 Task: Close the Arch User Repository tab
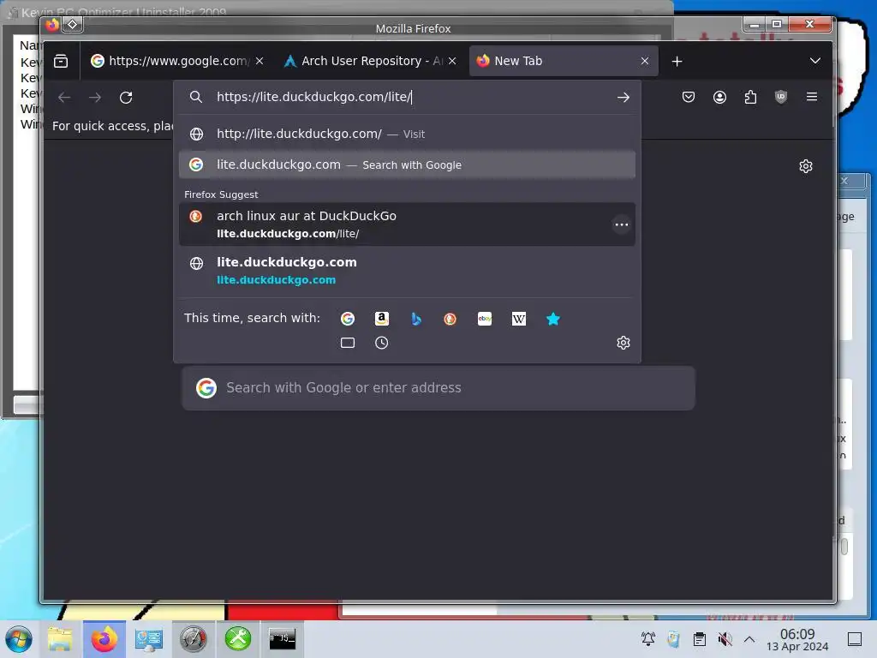coord(452,61)
